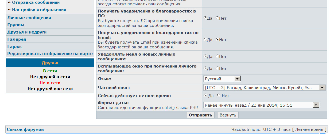Open the Группы menu section
This screenshot has width=330, height=134.
16,25
